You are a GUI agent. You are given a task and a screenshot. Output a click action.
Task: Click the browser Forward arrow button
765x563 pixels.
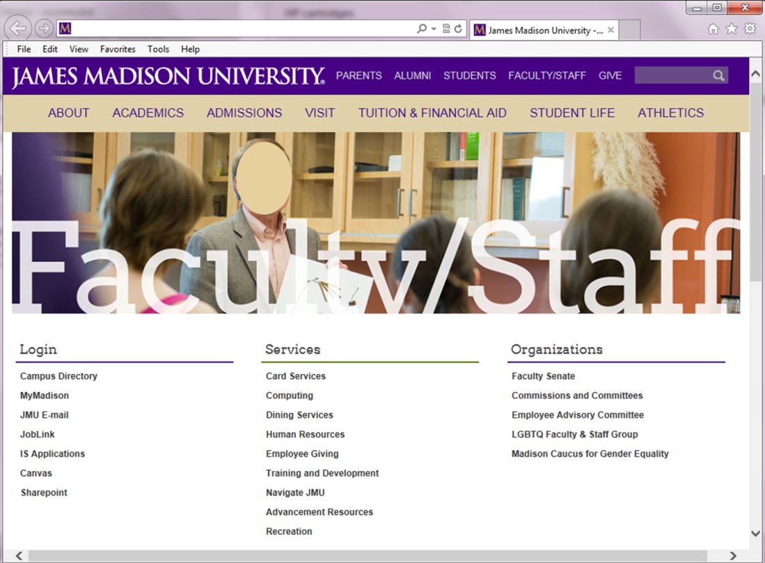[44, 28]
